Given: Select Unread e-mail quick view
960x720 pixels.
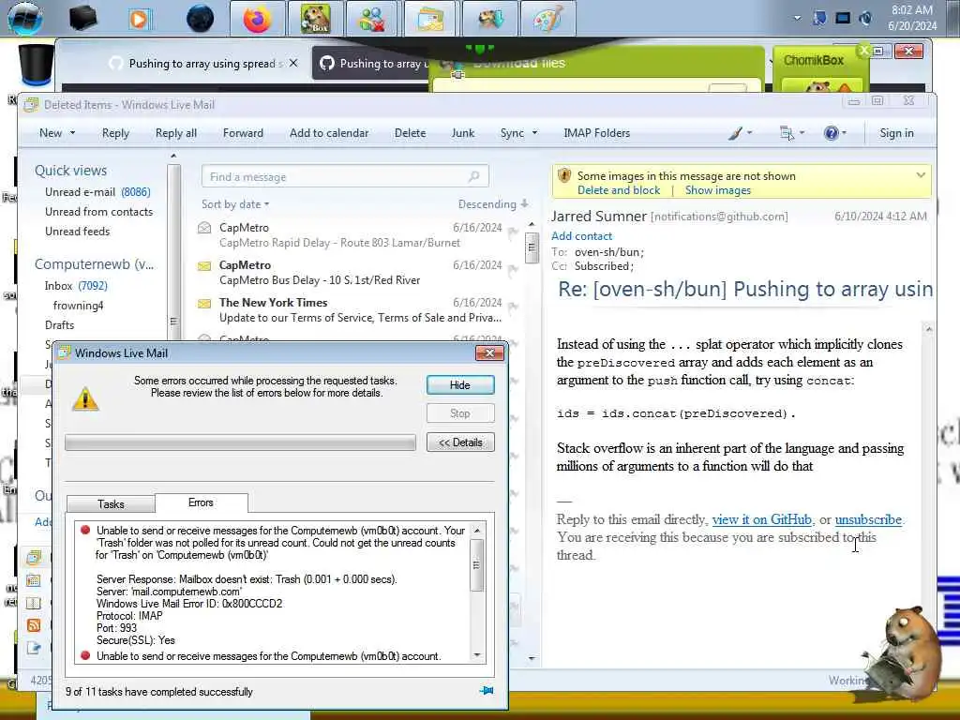Looking at the screenshot, I should pos(97,192).
